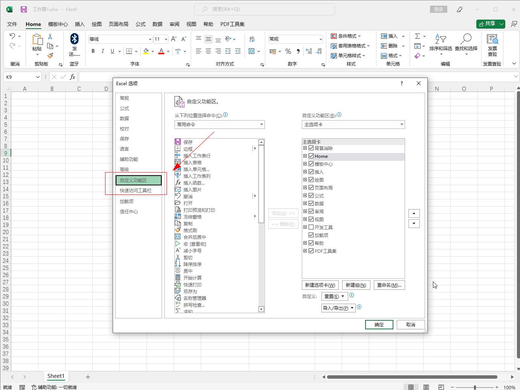Click the fill color bucket swatch
Screen dimensions: 520x390
pos(146,51)
